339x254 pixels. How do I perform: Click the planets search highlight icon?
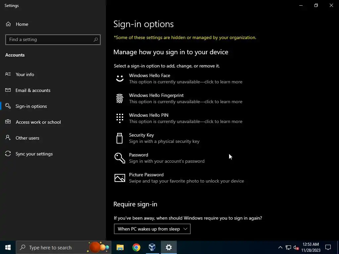(x=99, y=247)
